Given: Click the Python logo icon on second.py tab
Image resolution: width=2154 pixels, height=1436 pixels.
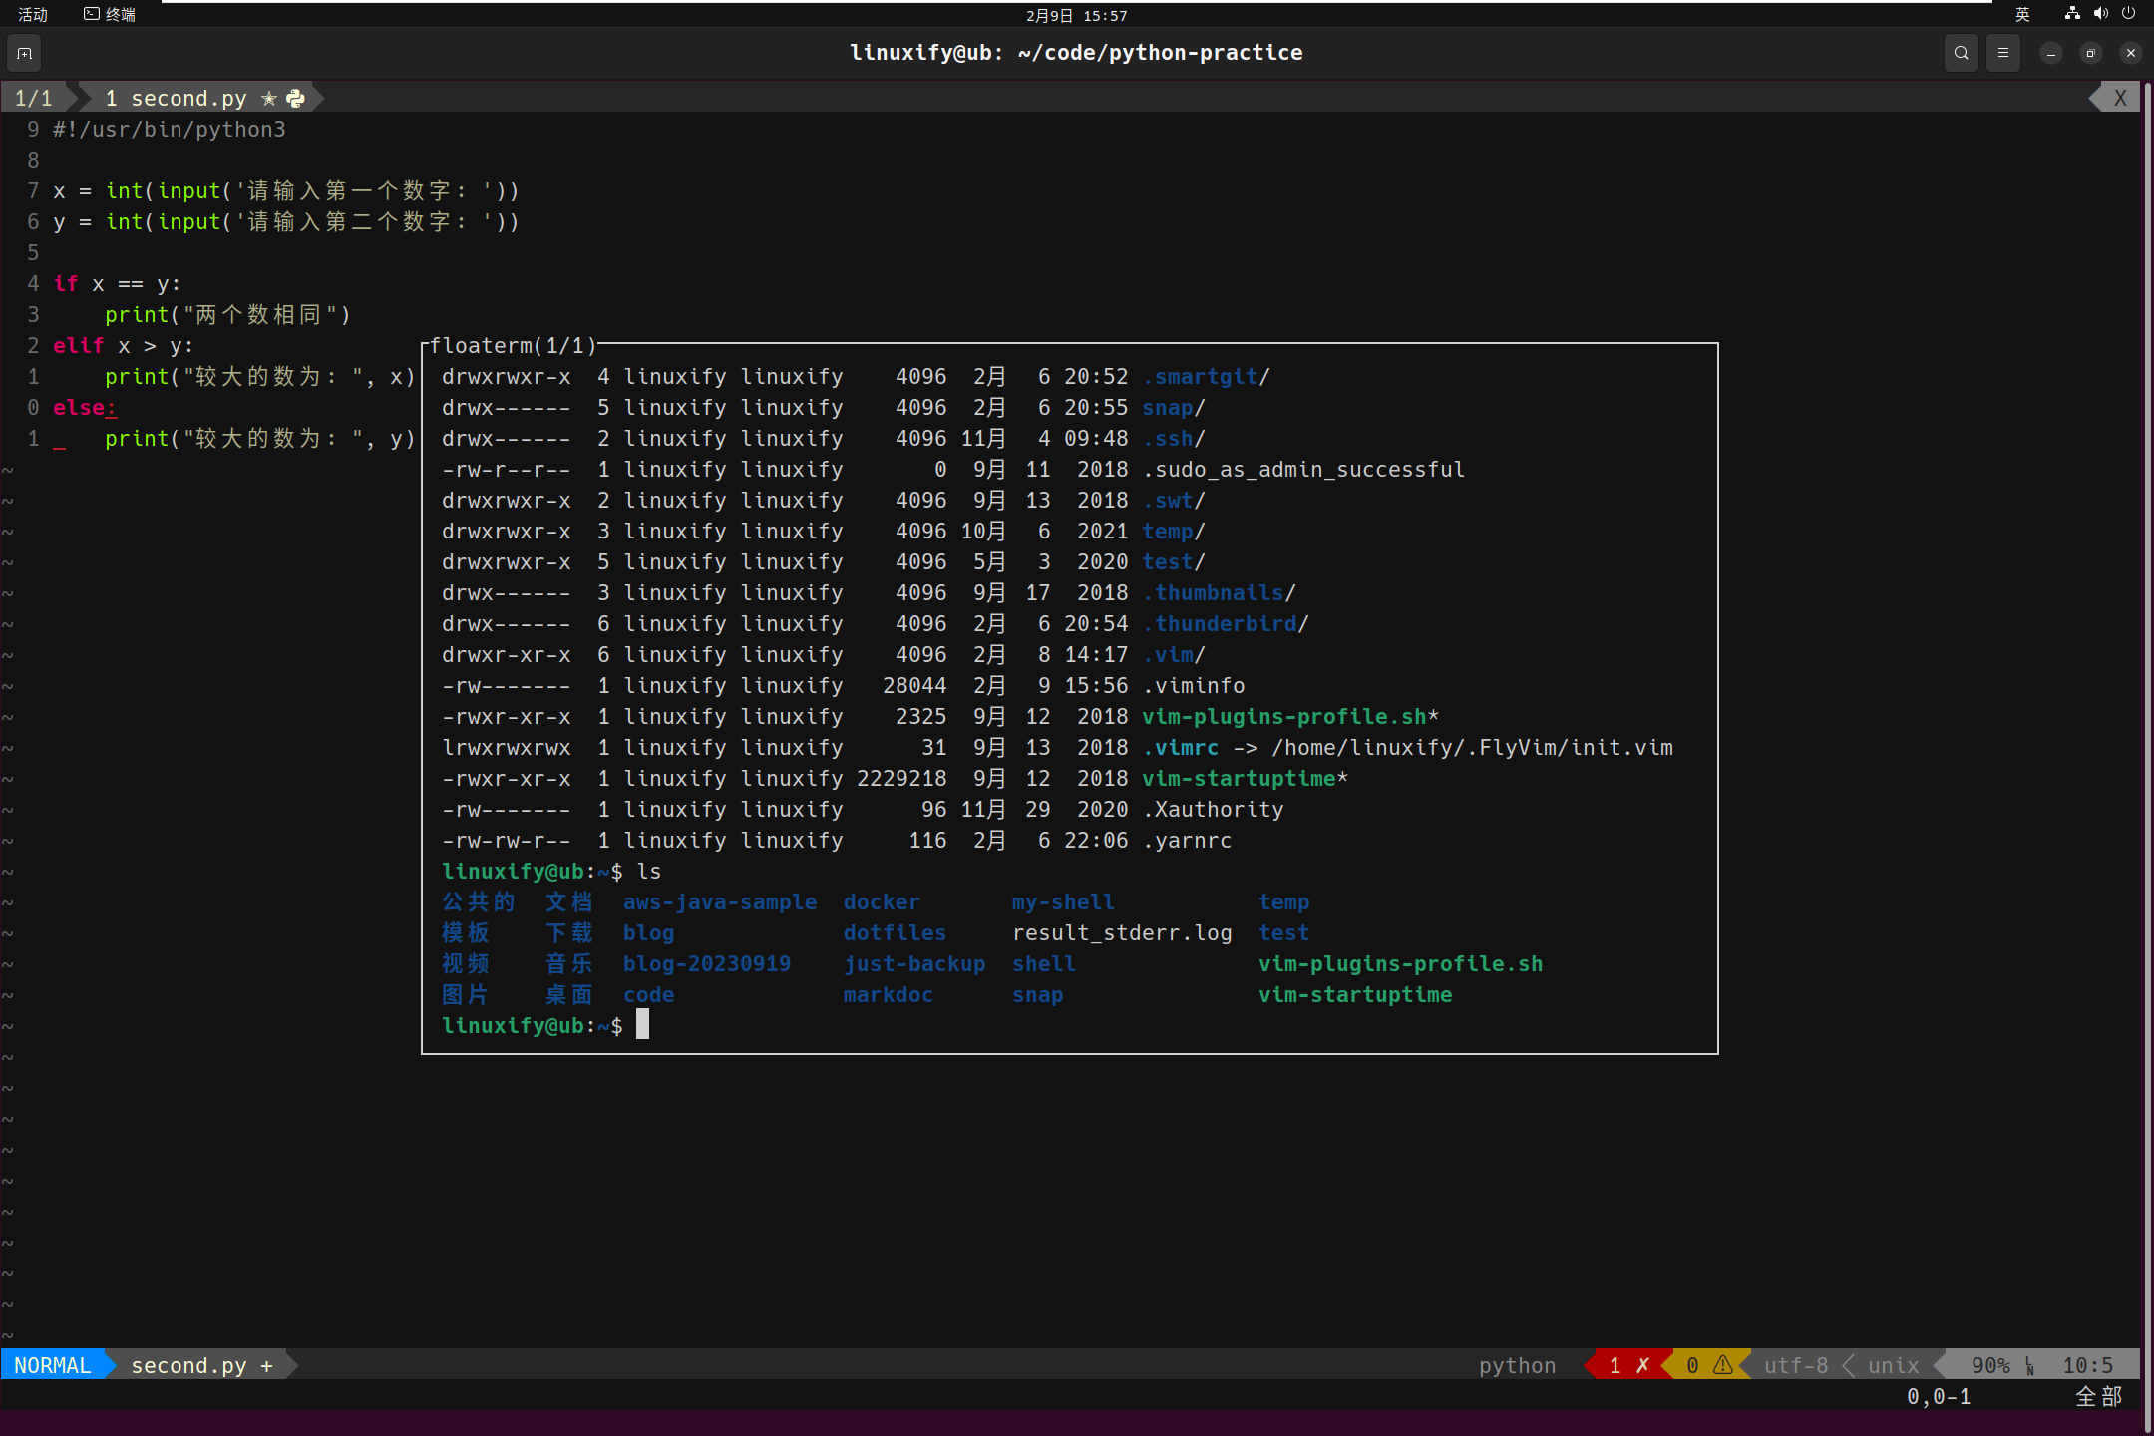Looking at the screenshot, I should click(x=296, y=98).
